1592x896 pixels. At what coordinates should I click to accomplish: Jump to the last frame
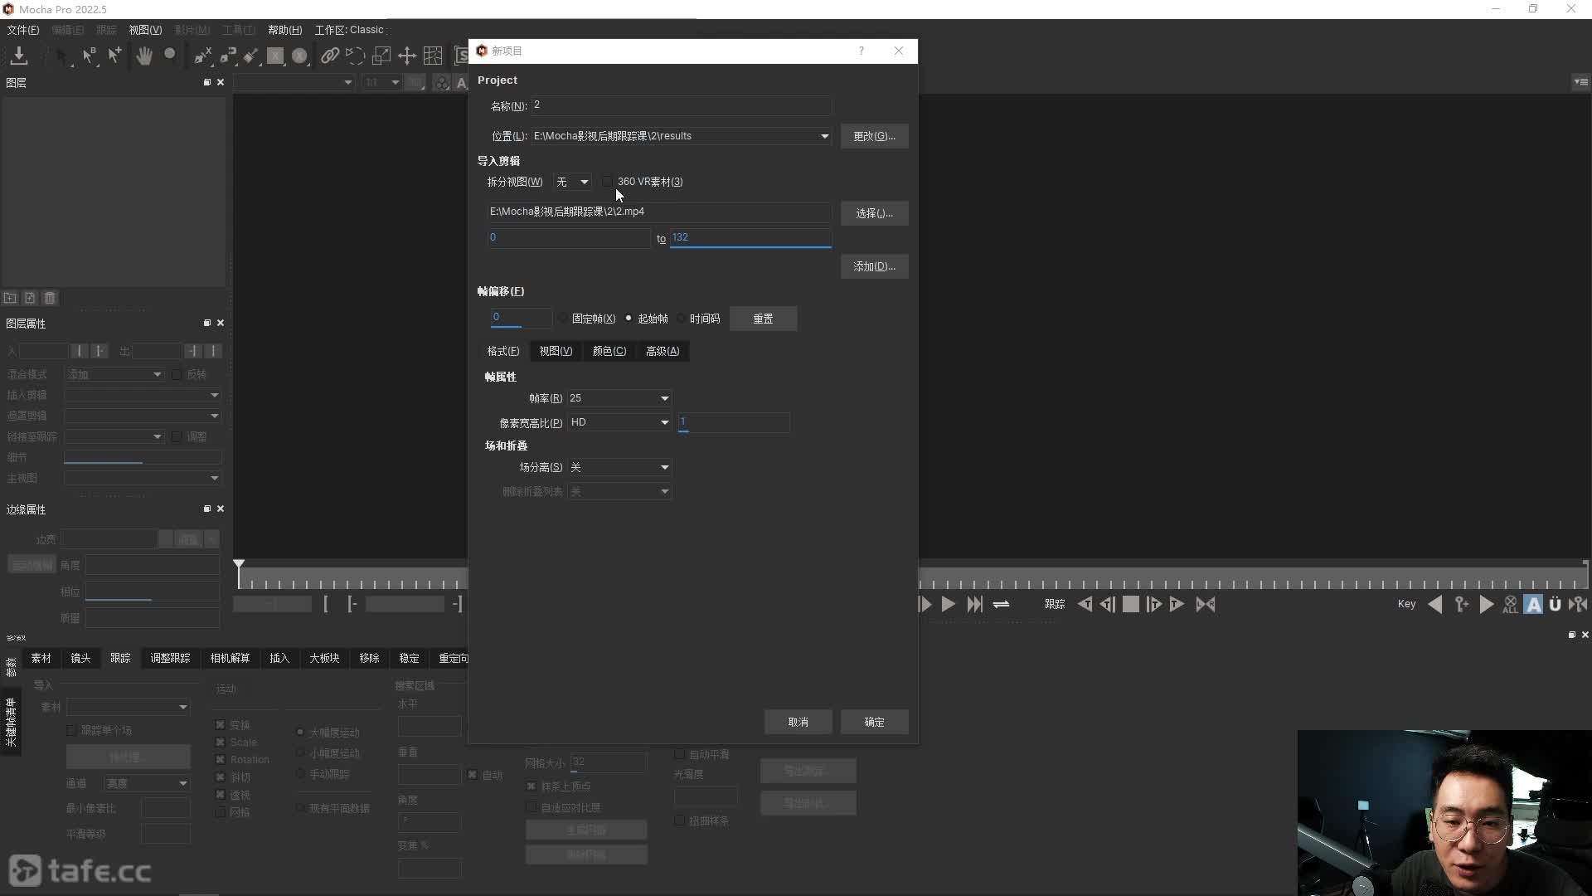click(975, 604)
